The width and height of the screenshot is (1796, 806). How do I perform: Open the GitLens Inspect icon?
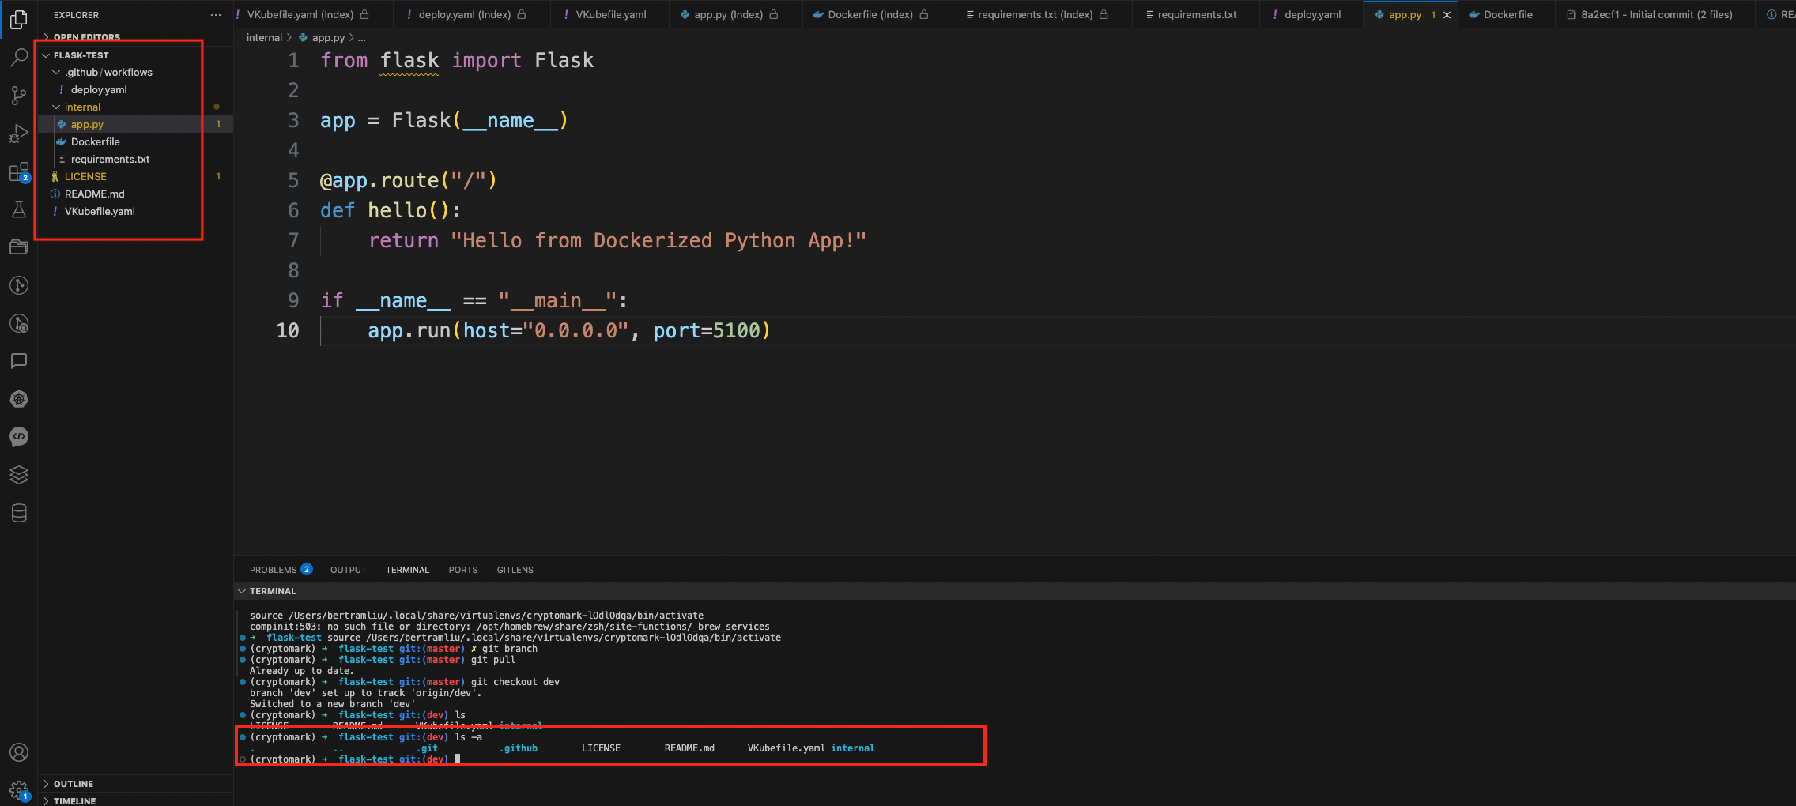pos(19,323)
